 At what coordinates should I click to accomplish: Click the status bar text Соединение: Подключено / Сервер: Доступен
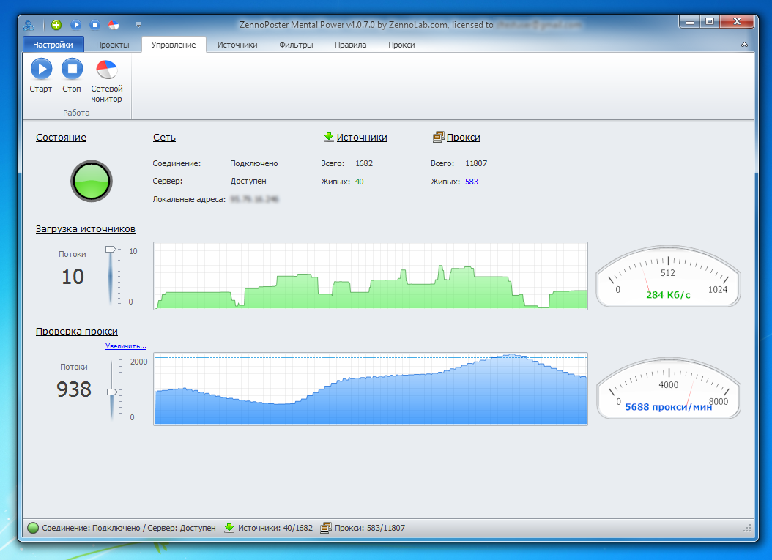coord(129,528)
